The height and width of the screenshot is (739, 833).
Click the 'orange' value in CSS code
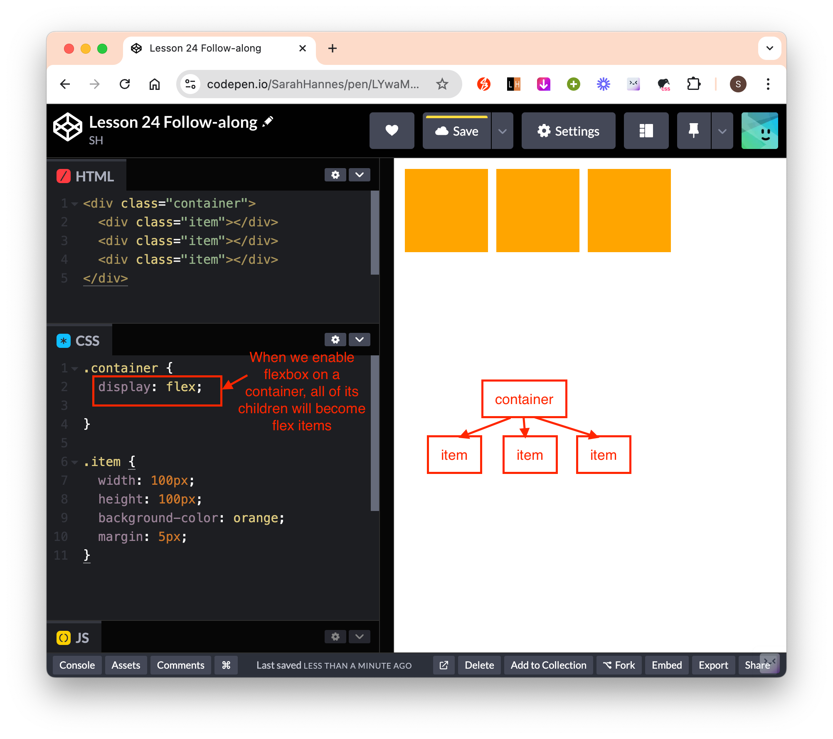pyautogui.click(x=256, y=518)
